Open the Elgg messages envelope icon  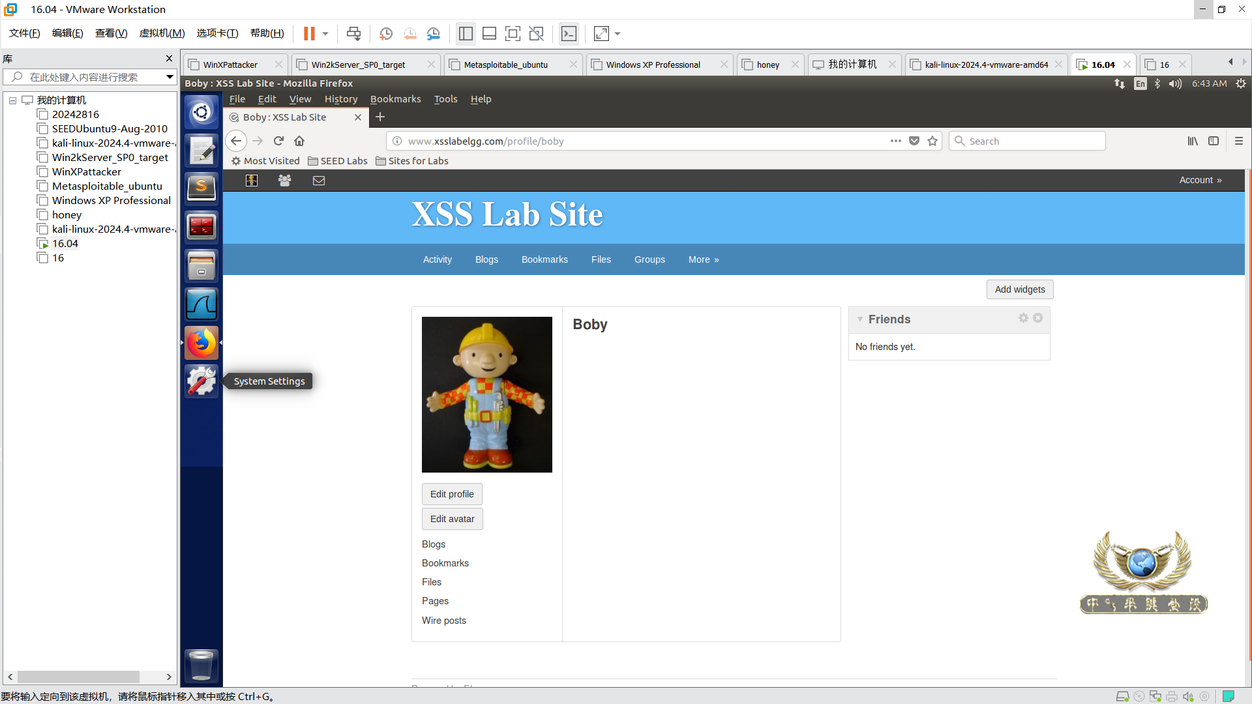319,181
